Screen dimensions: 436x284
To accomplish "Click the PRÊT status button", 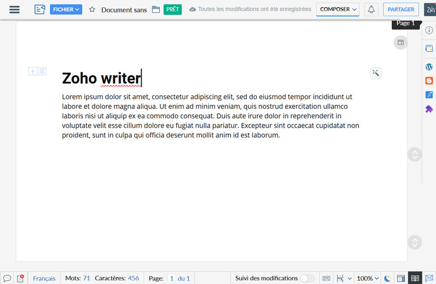I will [173, 9].
